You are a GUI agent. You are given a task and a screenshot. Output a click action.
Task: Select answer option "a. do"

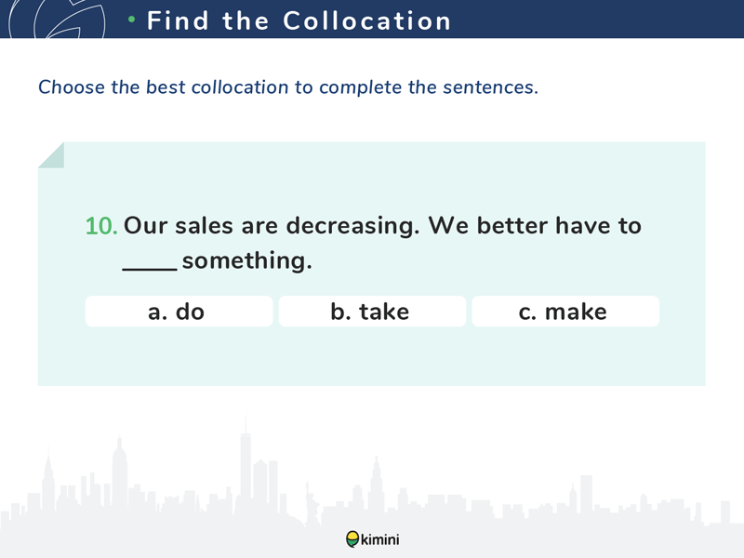tap(179, 312)
